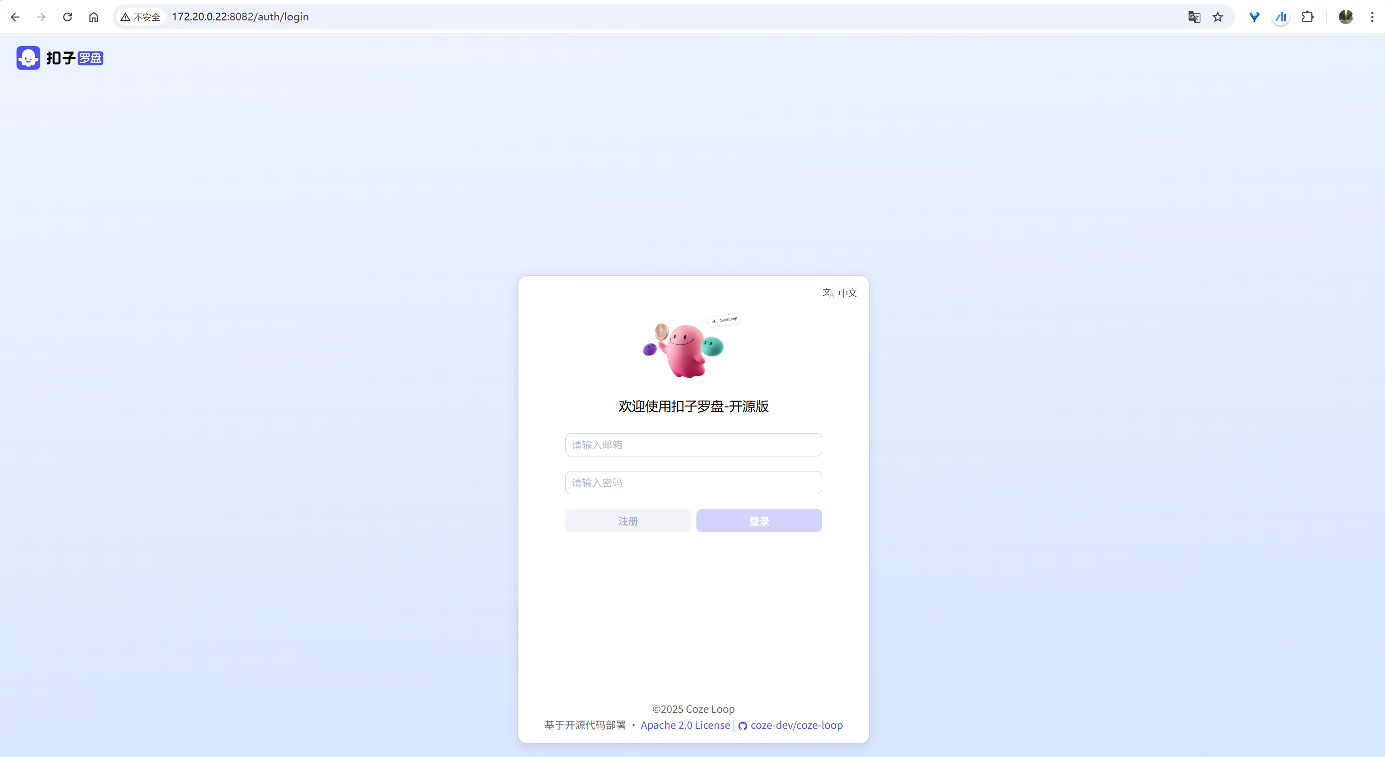This screenshot has height=757, width=1385.
Task: Click the Google Translate icon
Action: click(x=1194, y=17)
